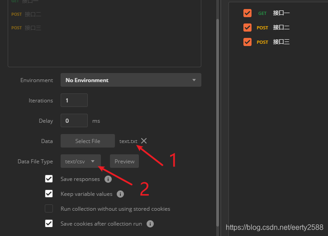Click the vertical scrollbar of the runner panel
Screen dimensions: 328x236
click(x=218, y=122)
